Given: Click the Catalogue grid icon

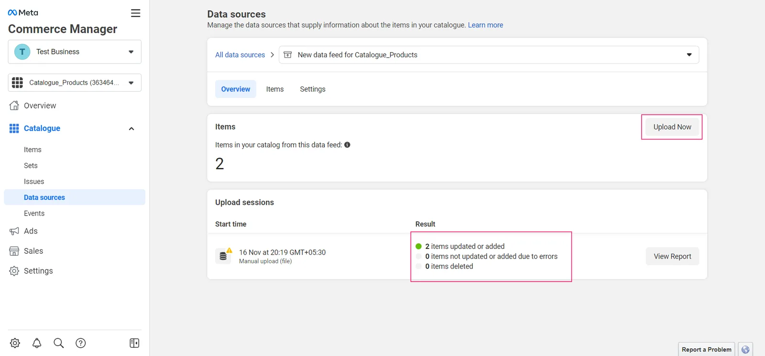Looking at the screenshot, I should tap(14, 129).
